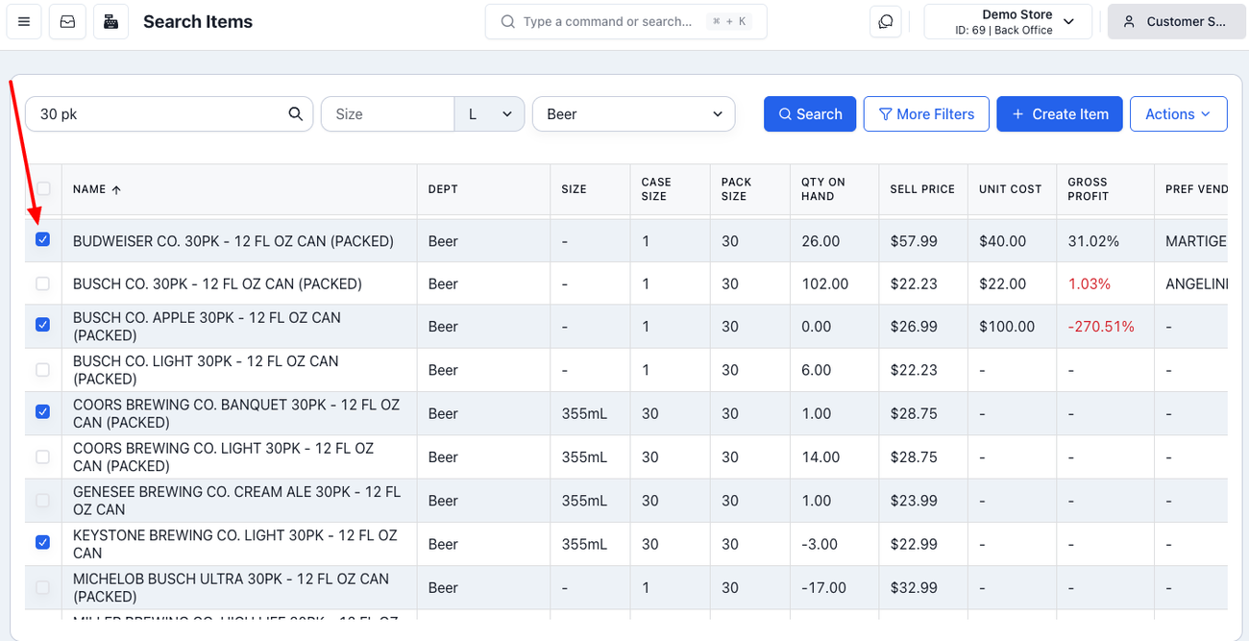Open the hamburger navigation menu

[x=24, y=21]
